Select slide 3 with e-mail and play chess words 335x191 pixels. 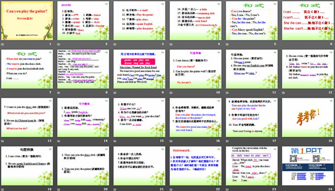tap(139, 21)
